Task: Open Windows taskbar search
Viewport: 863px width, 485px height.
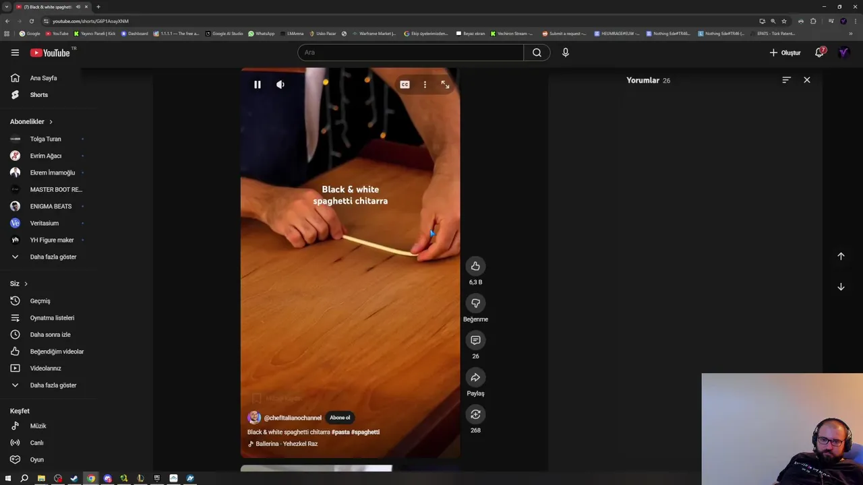Action: 24,478
